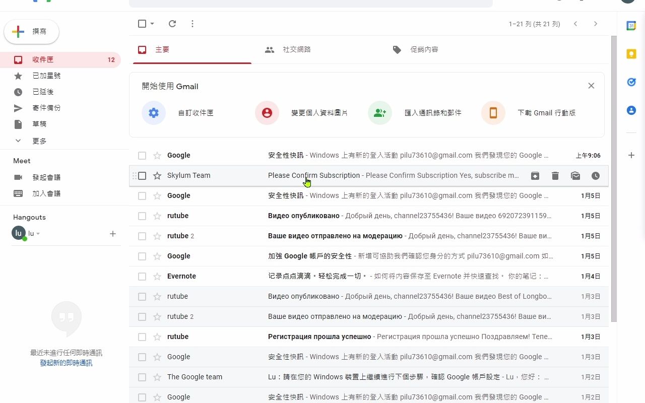Screen dimensions: 645x403
Task: Star the The Google team email
Action: (x=157, y=377)
